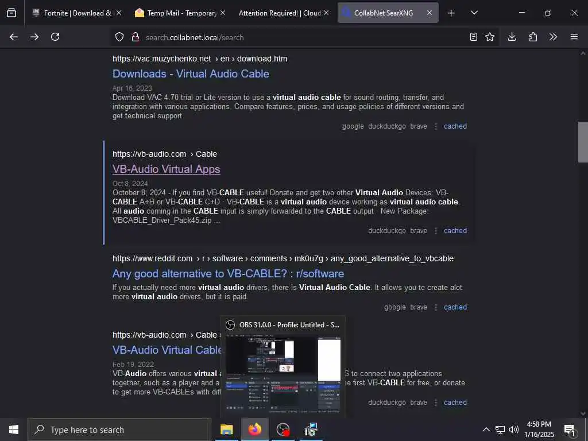Viewport: 588px width, 441px height.
Task: Open the VB-Audio Virtual Apps result
Action: tap(166, 169)
